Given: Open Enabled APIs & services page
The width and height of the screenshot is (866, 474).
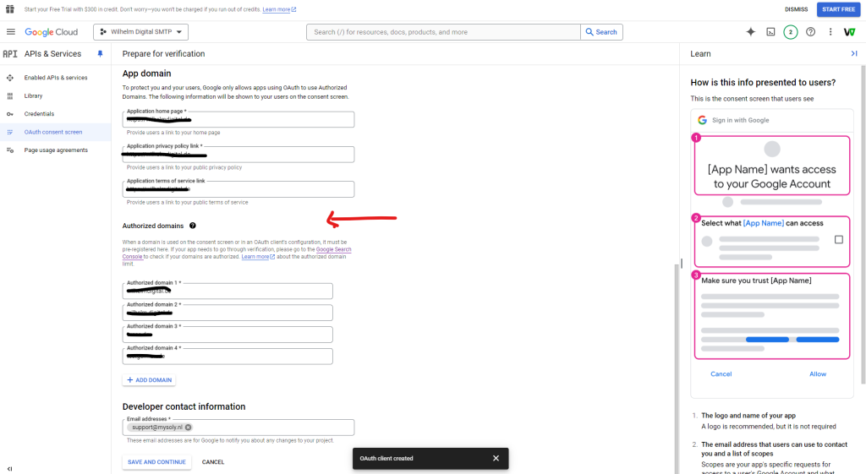Looking at the screenshot, I should pyautogui.click(x=56, y=78).
